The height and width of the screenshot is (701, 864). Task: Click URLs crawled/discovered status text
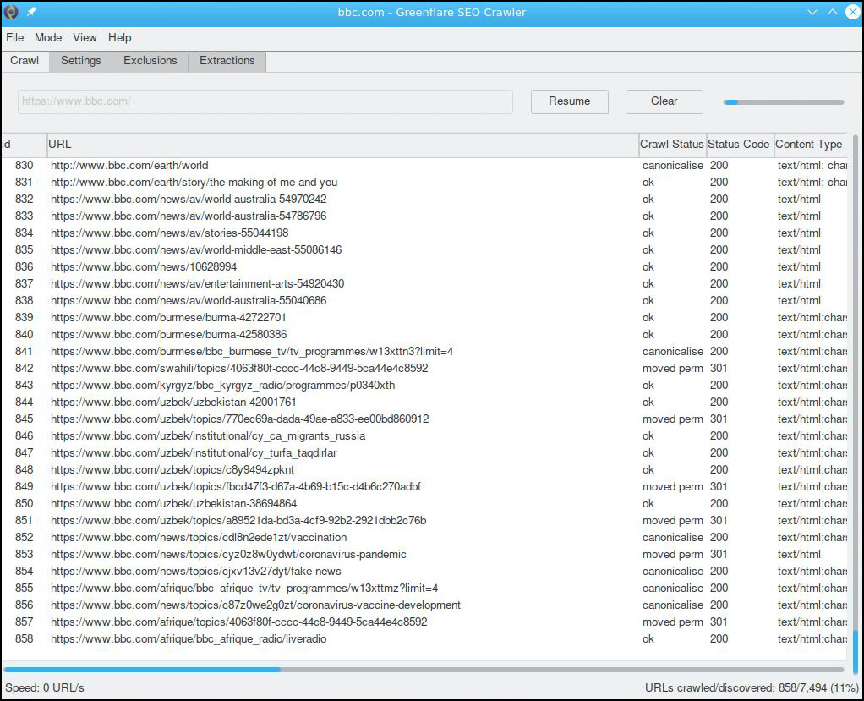pos(752,687)
